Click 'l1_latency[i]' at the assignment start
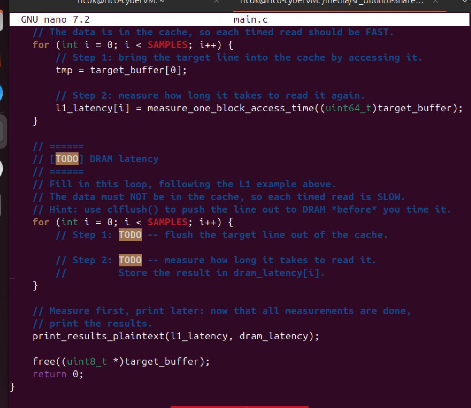This screenshot has height=408, width=471. [x=92, y=108]
